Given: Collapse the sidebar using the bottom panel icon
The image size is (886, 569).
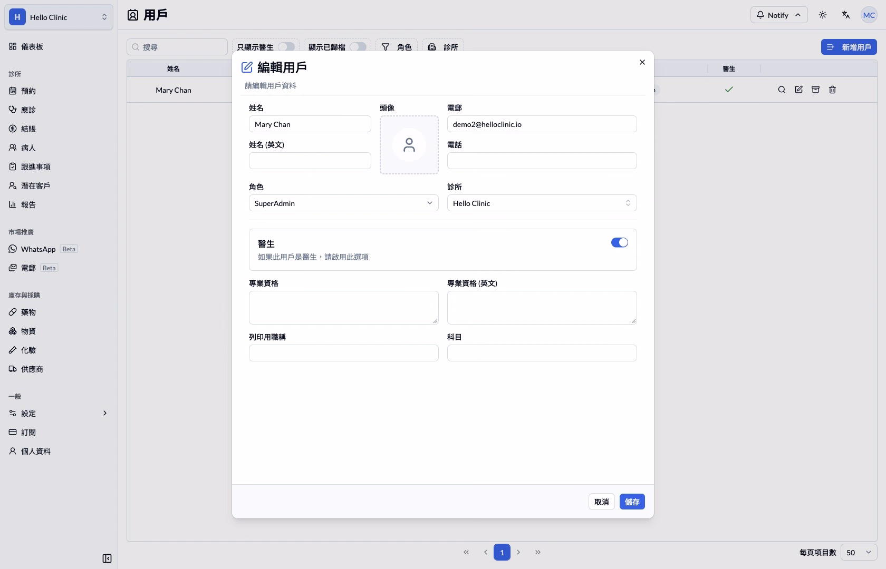Looking at the screenshot, I should (107, 558).
